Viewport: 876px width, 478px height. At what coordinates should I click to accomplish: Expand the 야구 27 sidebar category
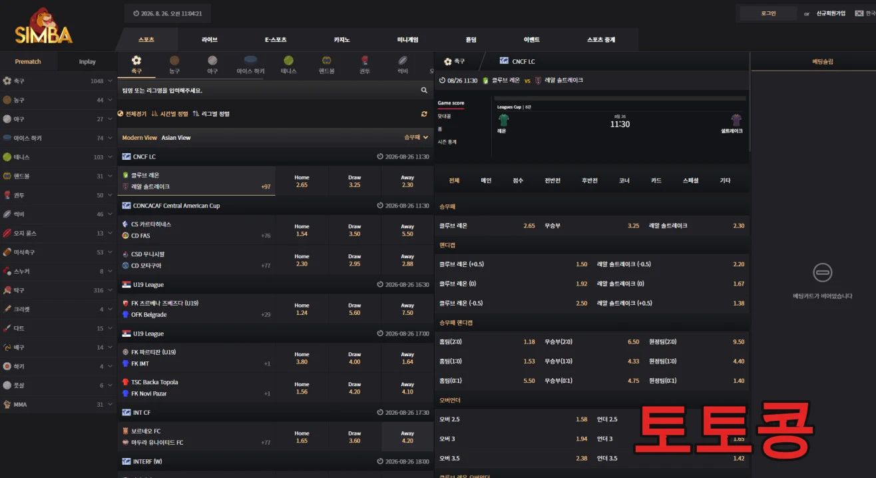[x=58, y=119]
